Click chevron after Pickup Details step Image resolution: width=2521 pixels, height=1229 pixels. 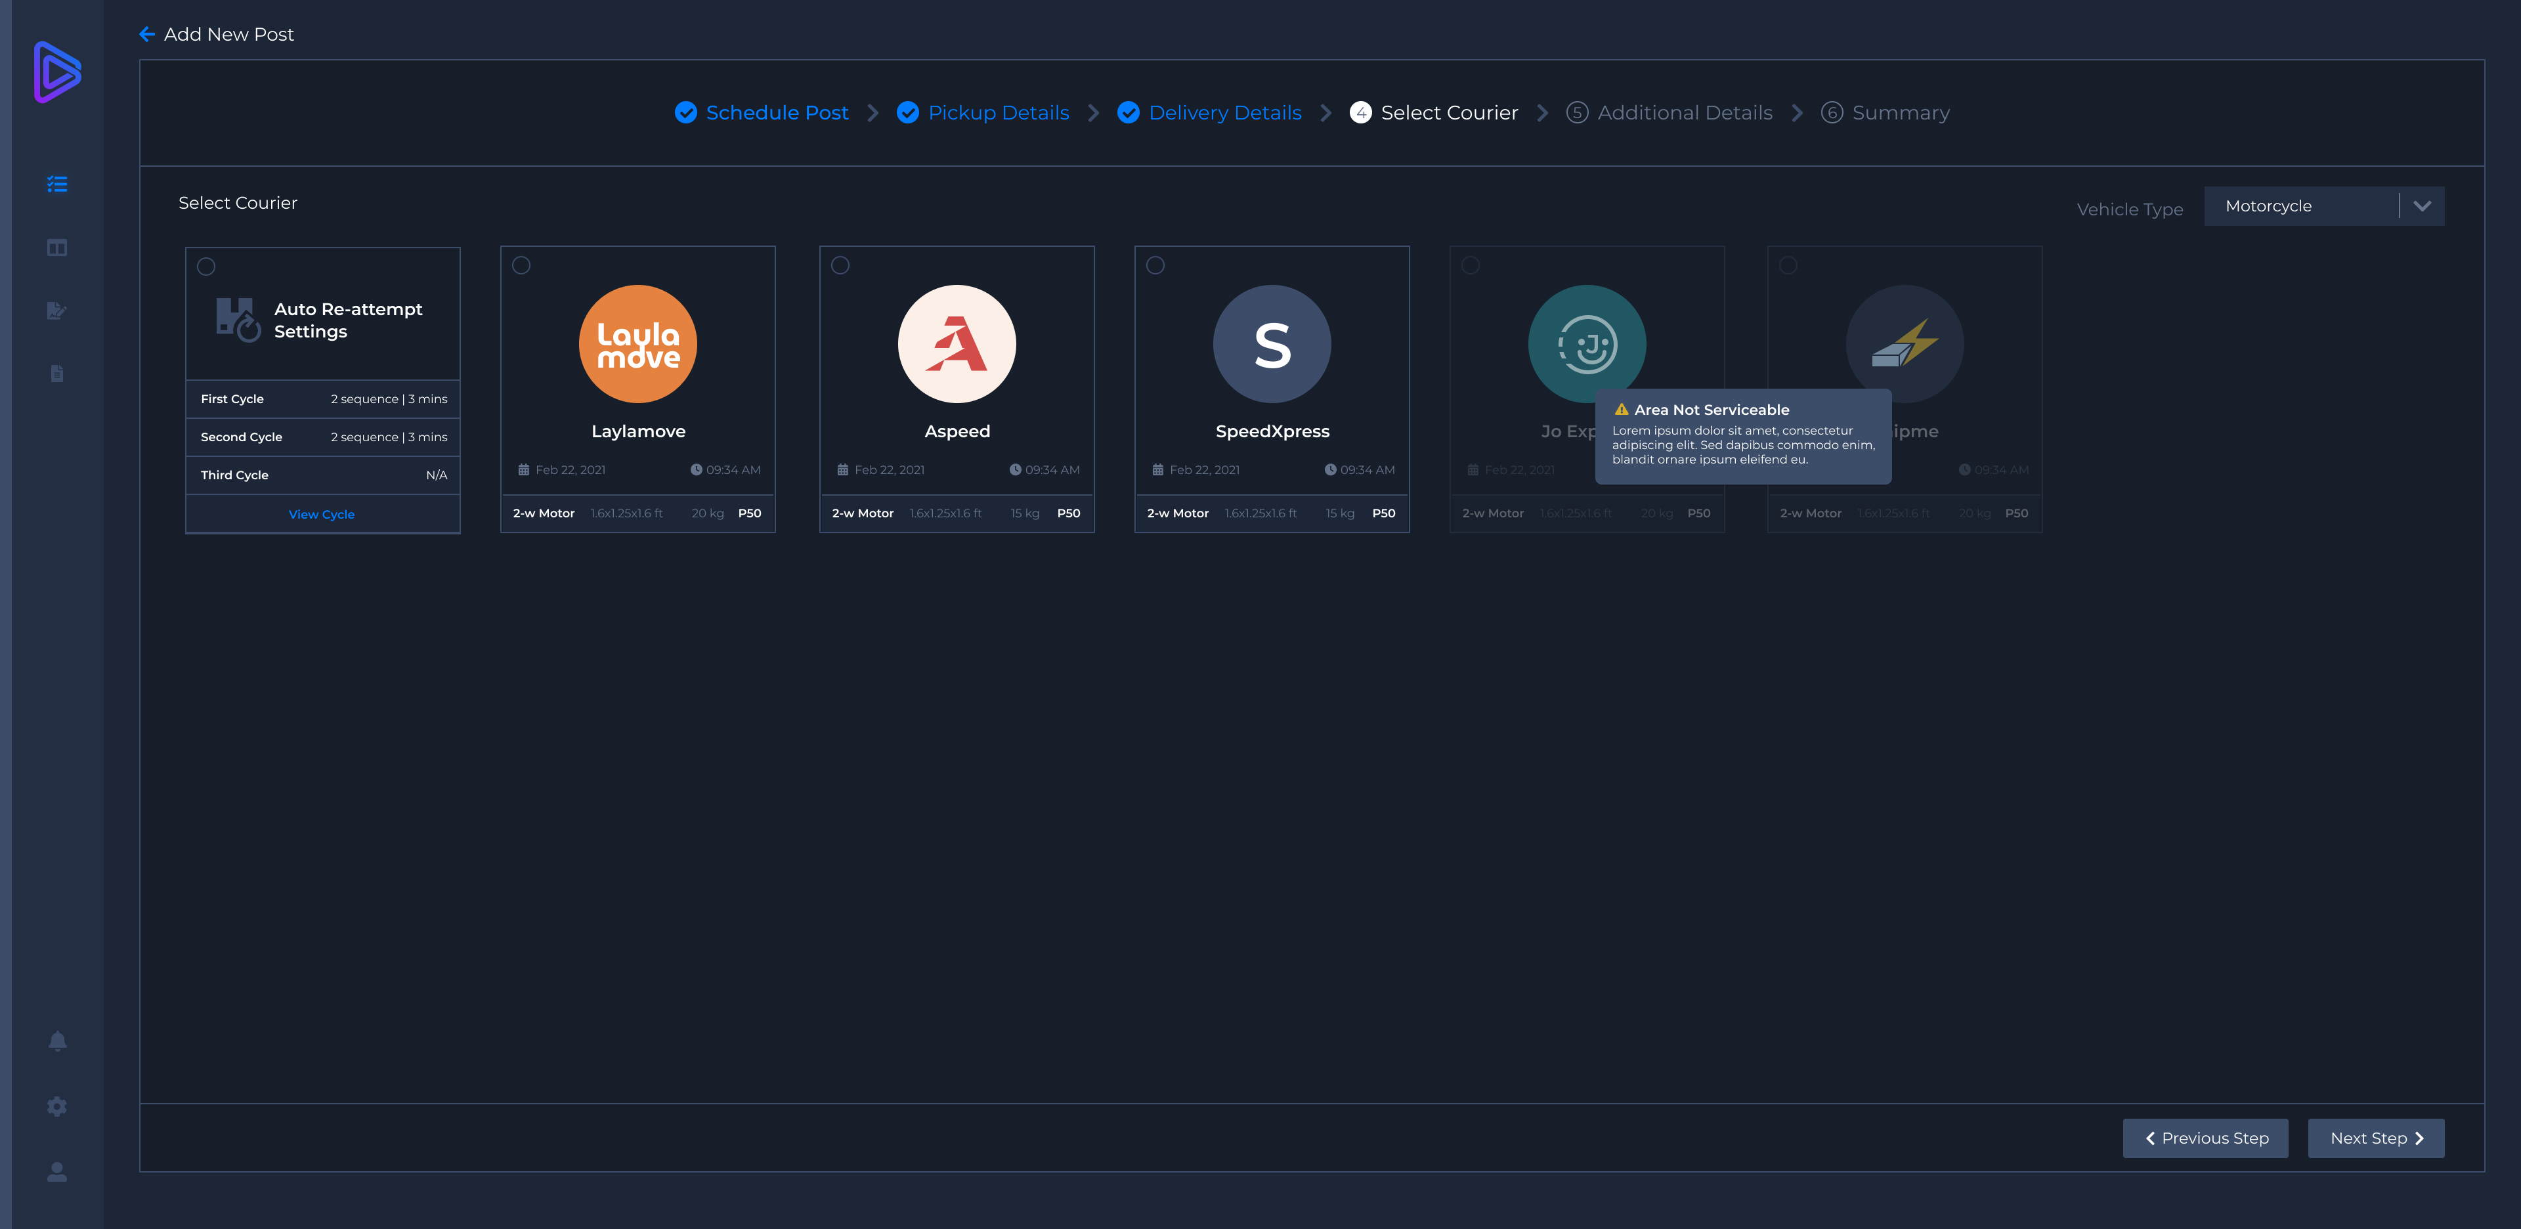[x=1093, y=112]
